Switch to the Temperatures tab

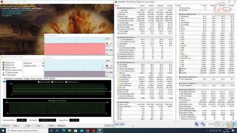[x=8, y=79]
